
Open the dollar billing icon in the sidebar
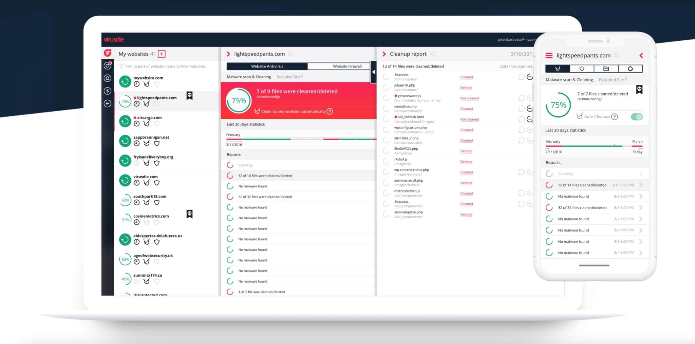tap(108, 91)
